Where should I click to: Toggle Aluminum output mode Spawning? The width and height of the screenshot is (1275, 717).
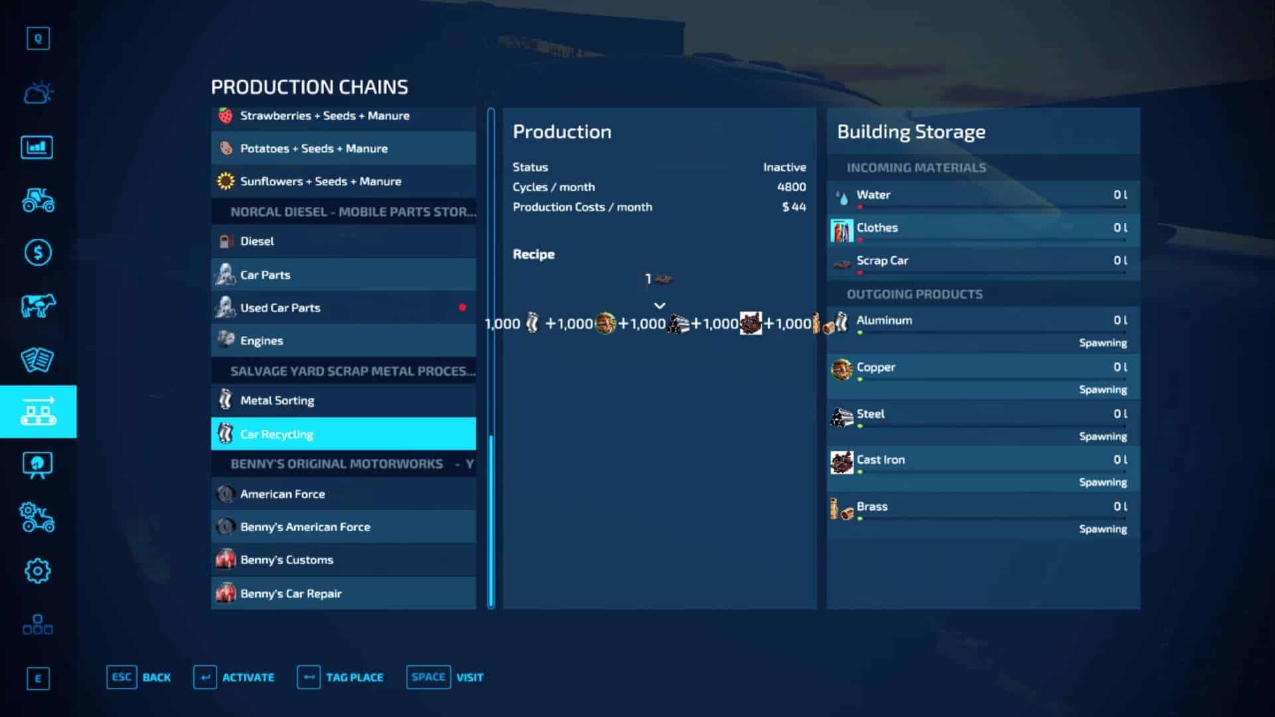point(1102,343)
